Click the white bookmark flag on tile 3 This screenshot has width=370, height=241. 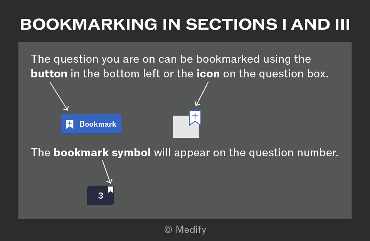[111, 189]
